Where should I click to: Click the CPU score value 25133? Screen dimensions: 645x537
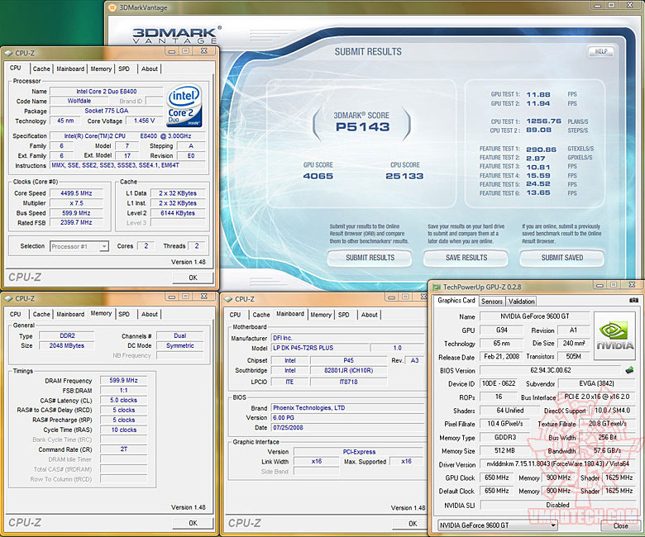click(404, 176)
